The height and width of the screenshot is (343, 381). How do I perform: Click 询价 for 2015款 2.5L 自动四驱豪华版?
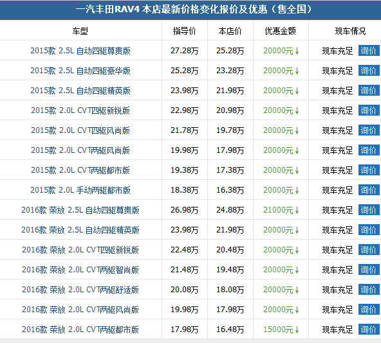click(x=369, y=71)
